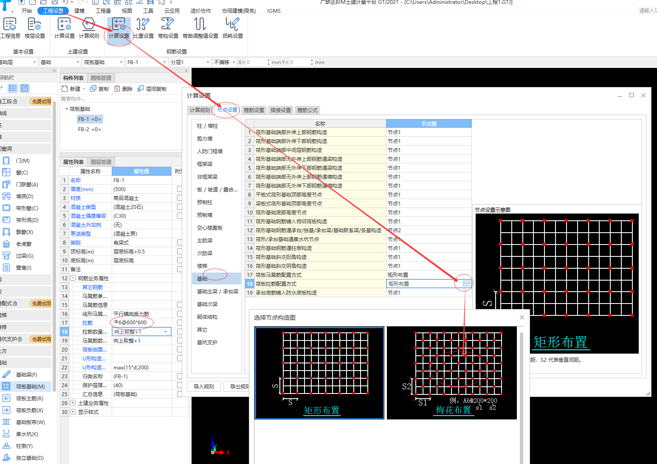The height and width of the screenshot is (464, 657).
Task: Expand 显示样式 property group
Action: 73,412
